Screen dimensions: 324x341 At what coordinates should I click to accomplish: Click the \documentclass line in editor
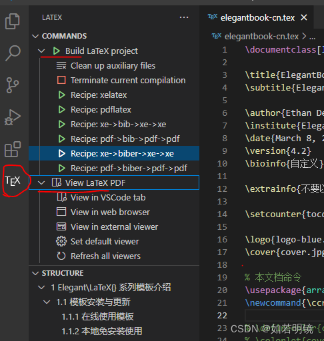[285, 50]
